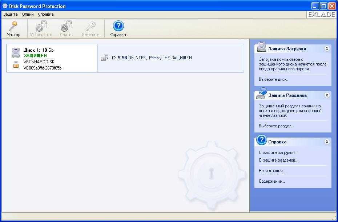Image resolution: width=338 pixels, height=222 pixels.
Task: Click the serial VB069a3ffd-2679f65b text
Action: 43,68
